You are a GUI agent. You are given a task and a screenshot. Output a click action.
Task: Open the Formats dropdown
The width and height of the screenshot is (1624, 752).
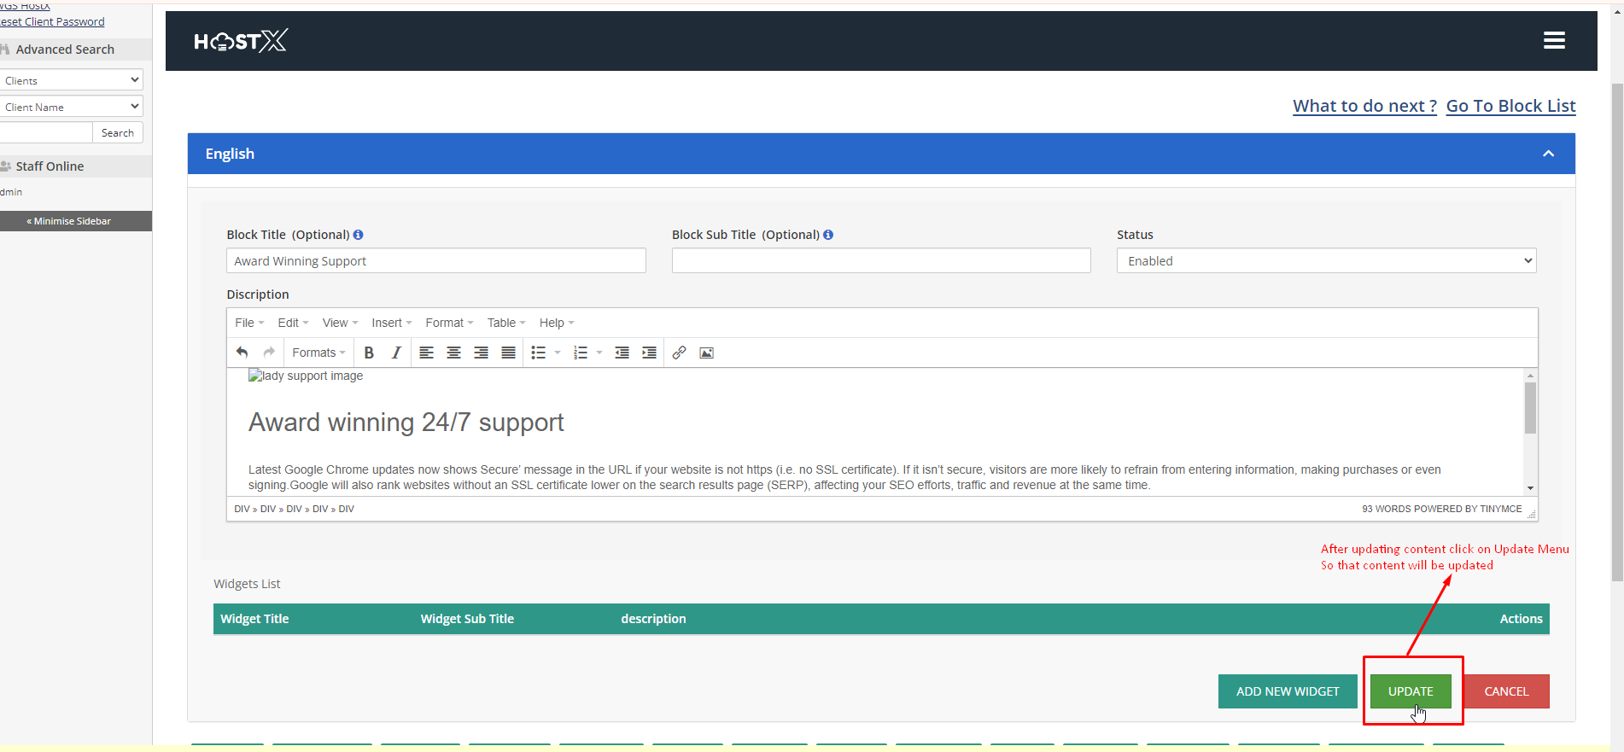click(318, 353)
